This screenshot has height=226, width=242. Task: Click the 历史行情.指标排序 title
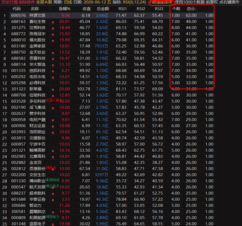click(18, 2)
